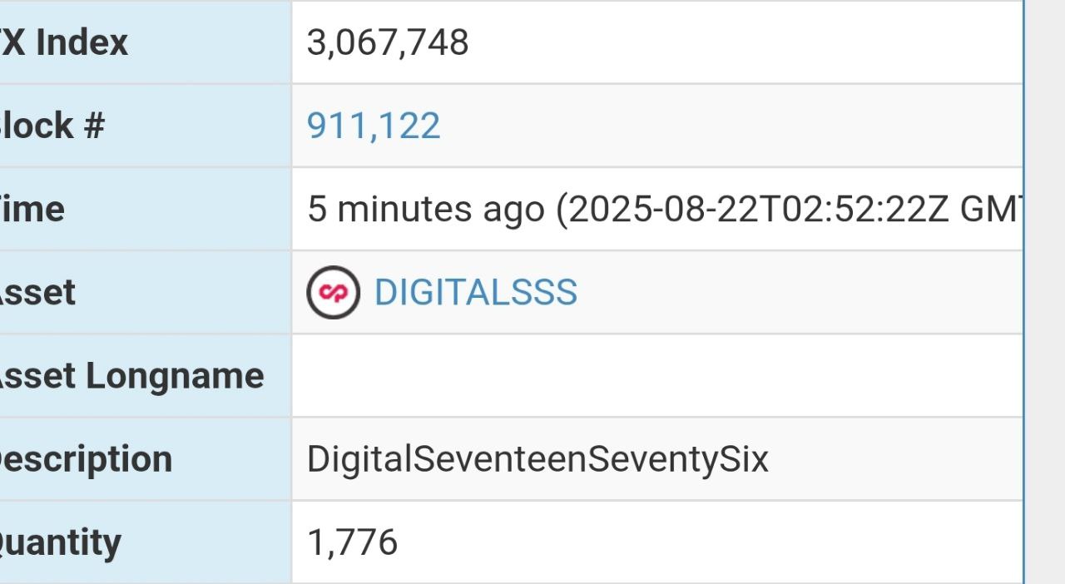Click the quantity value 1,776

353,542
